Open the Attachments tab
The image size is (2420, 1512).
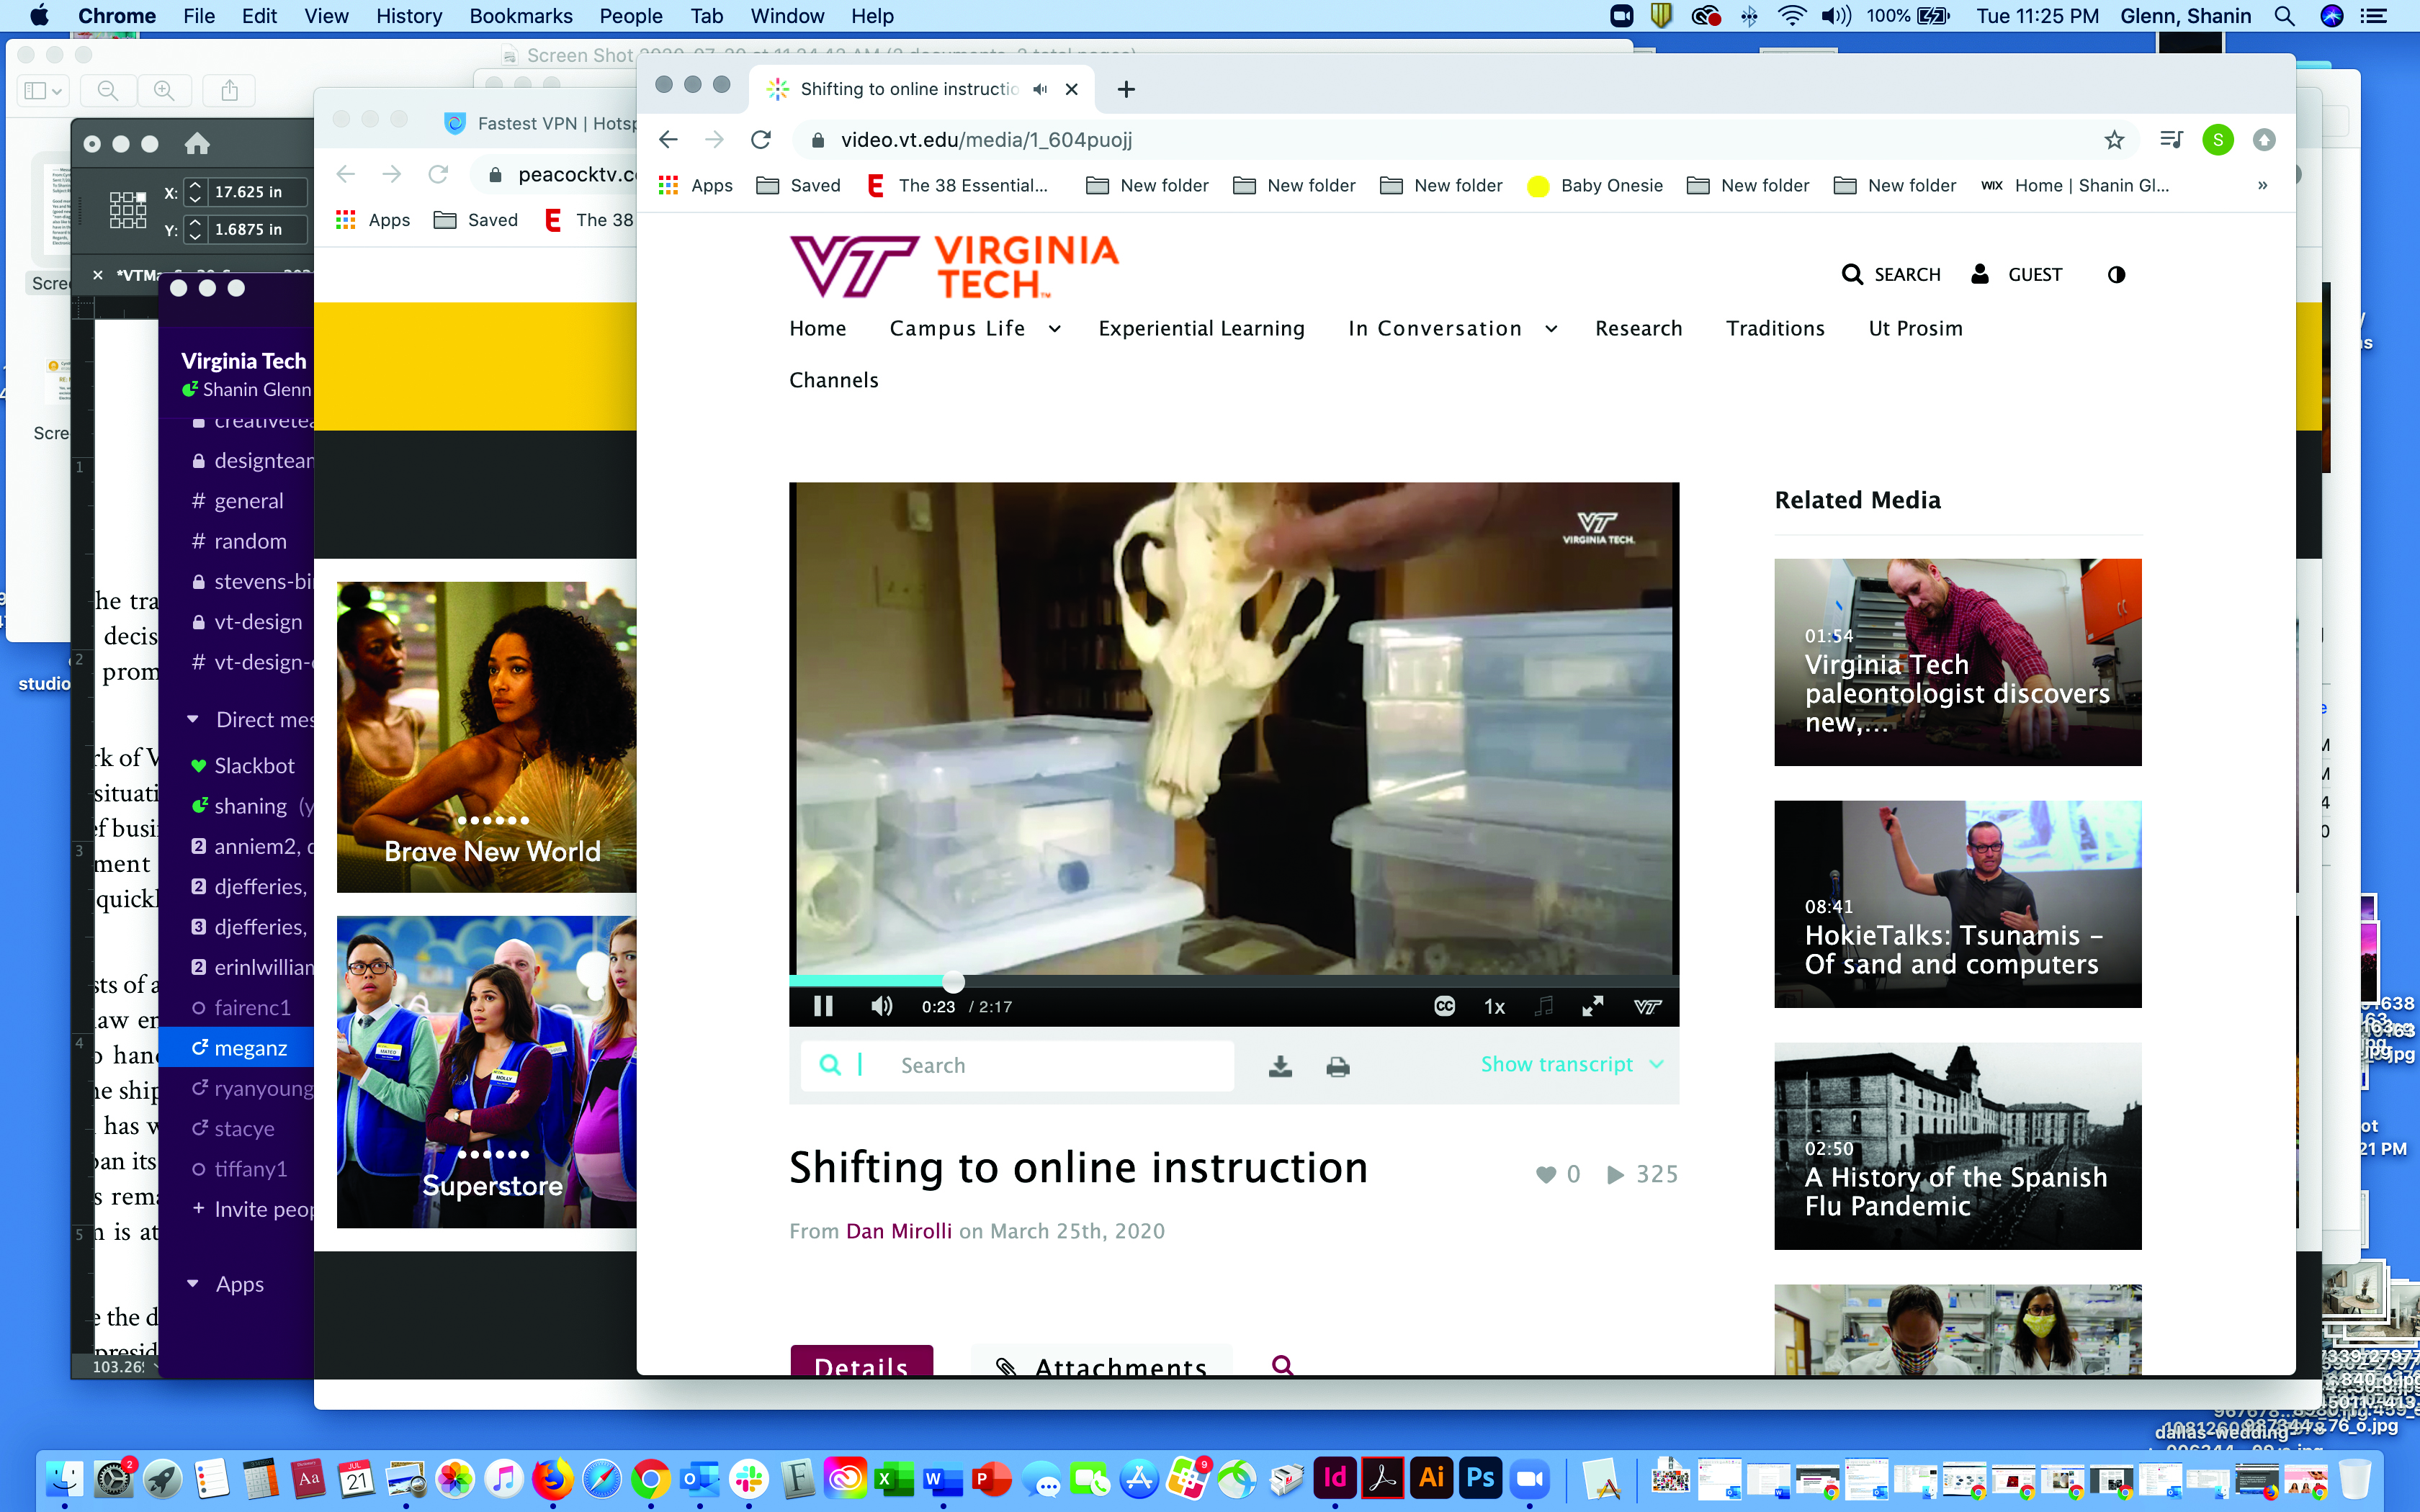point(1102,1361)
